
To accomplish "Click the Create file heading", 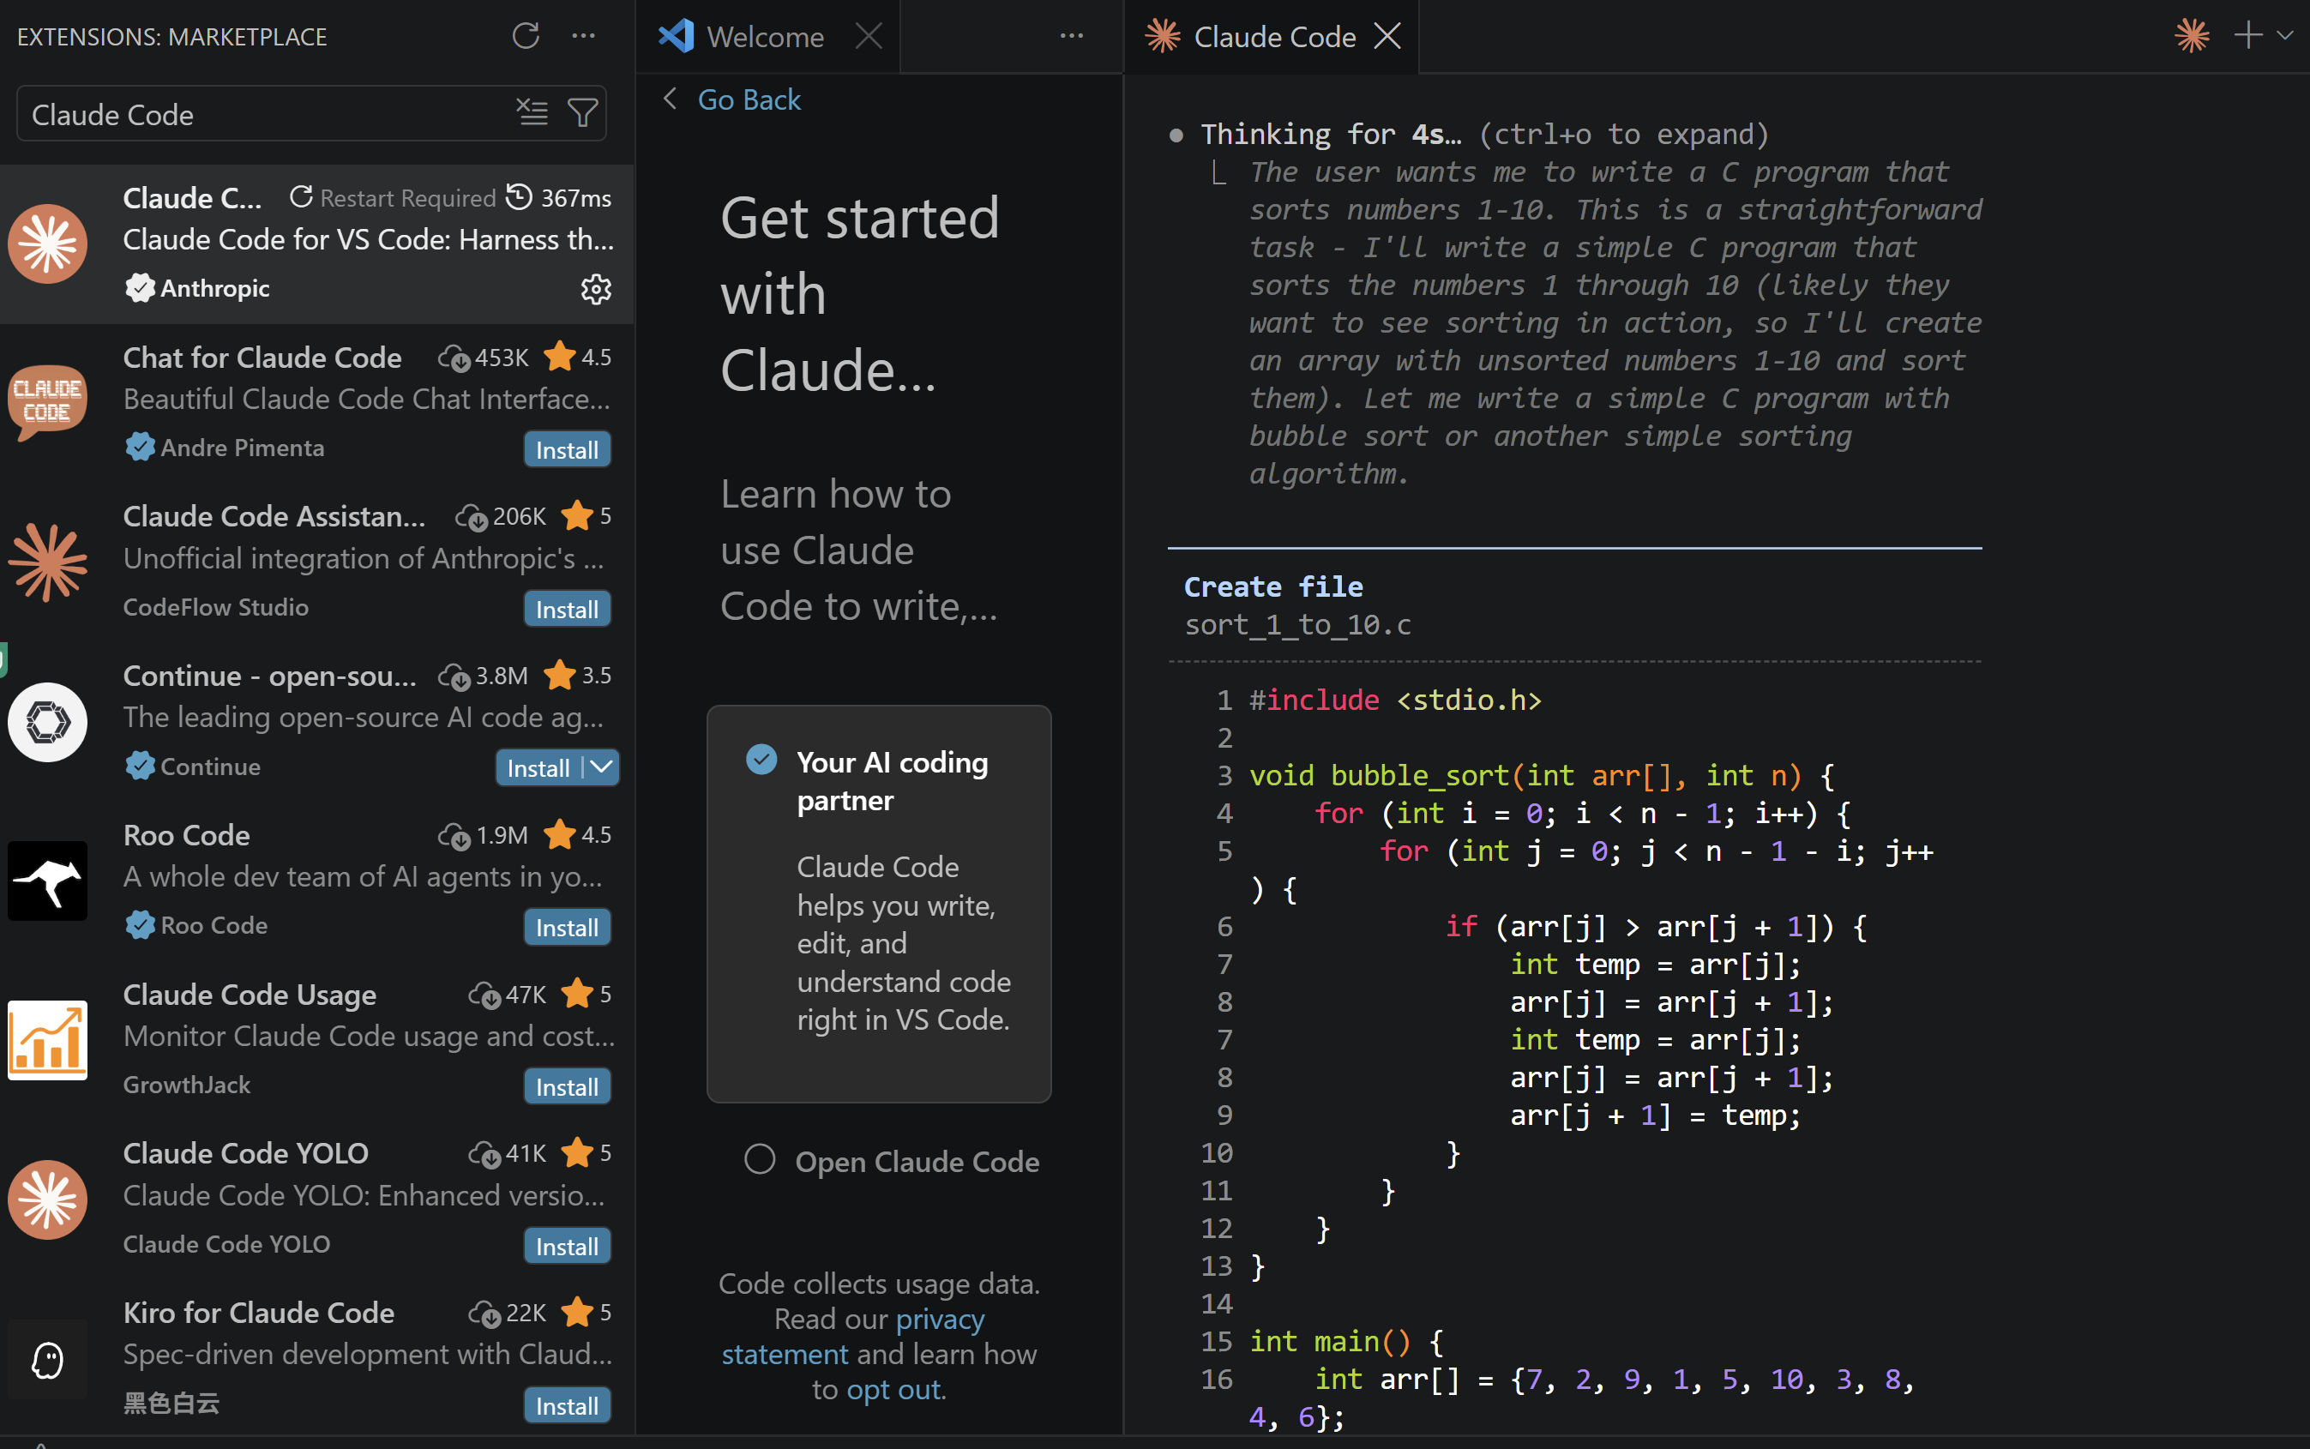I will click(x=1273, y=586).
